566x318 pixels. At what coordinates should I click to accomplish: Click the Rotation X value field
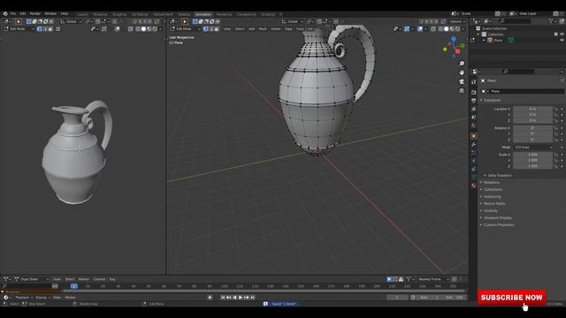(x=532, y=128)
